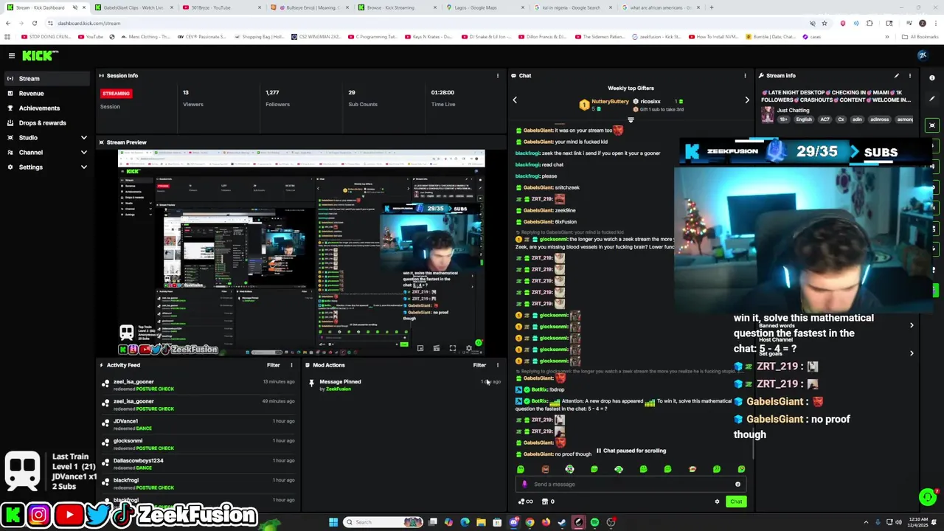Click the Activity Feed Filter button
The width and height of the screenshot is (944, 531).
273,365
